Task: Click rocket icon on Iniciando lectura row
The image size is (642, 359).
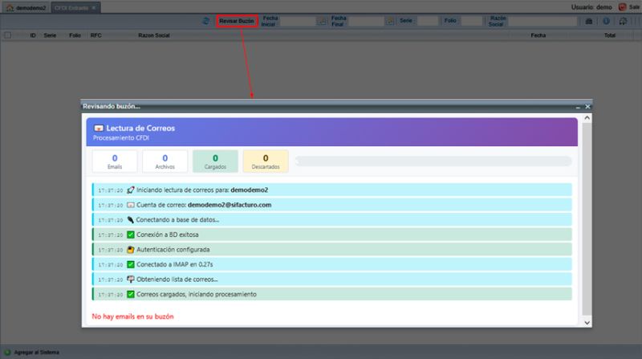Action: coord(131,190)
